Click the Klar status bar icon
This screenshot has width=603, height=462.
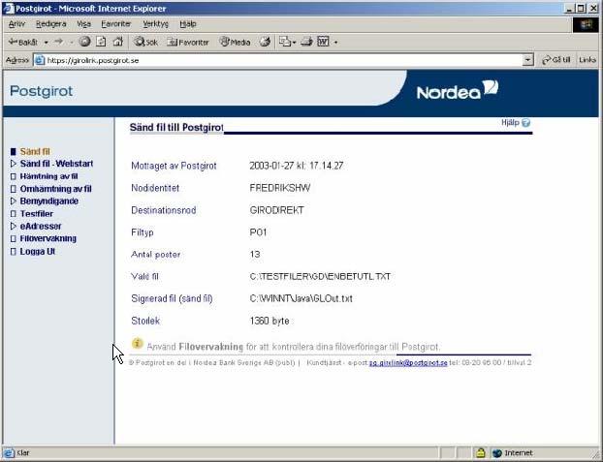tap(9, 453)
